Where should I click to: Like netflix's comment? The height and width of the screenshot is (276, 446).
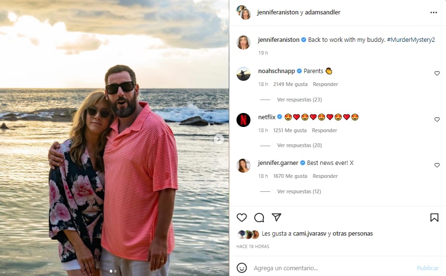pyautogui.click(x=437, y=119)
